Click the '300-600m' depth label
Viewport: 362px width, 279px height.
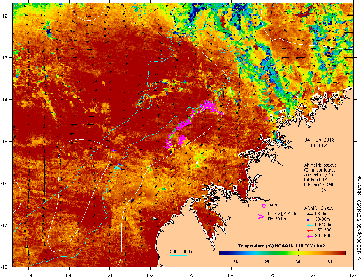coord(325,236)
